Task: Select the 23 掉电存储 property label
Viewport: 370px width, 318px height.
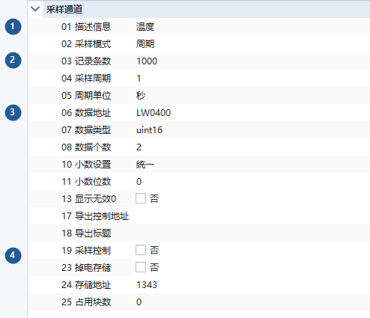Action: click(86, 268)
